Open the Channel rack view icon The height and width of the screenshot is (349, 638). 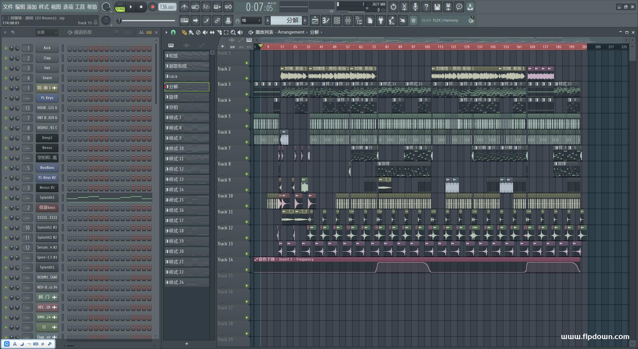click(x=337, y=21)
